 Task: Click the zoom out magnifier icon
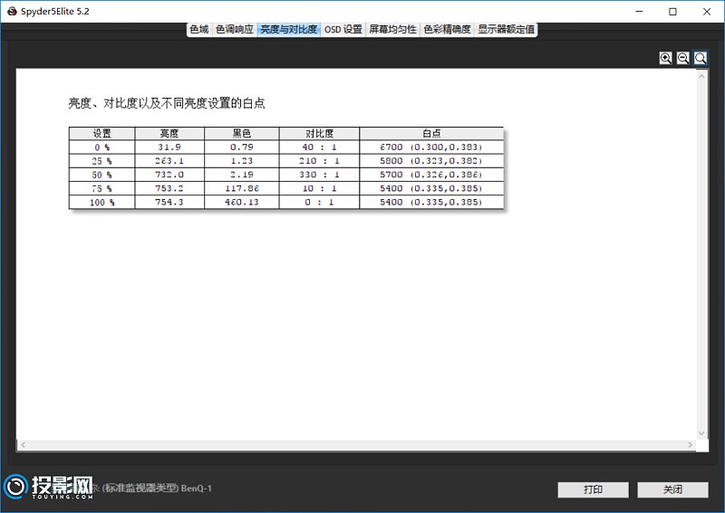tap(683, 58)
